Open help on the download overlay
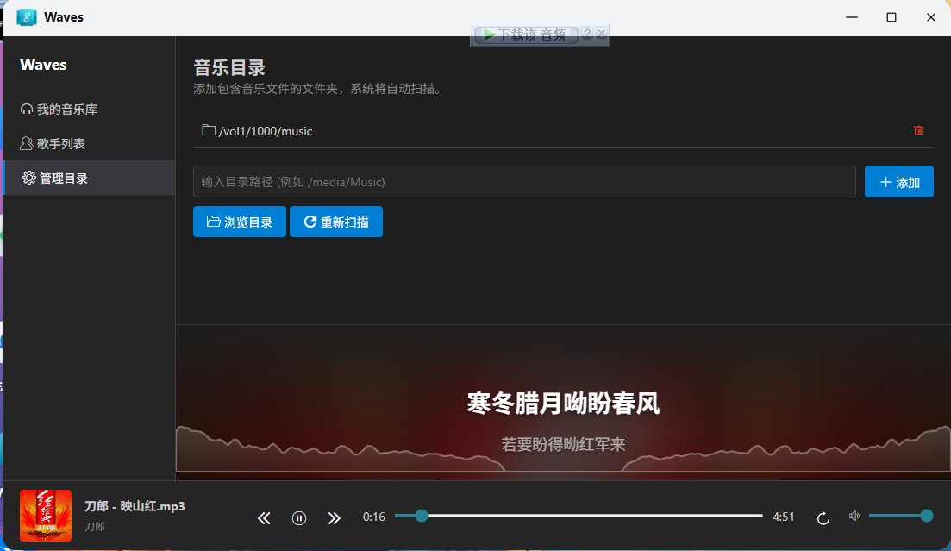This screenshot has width=951, height=551. click(587, 34)
